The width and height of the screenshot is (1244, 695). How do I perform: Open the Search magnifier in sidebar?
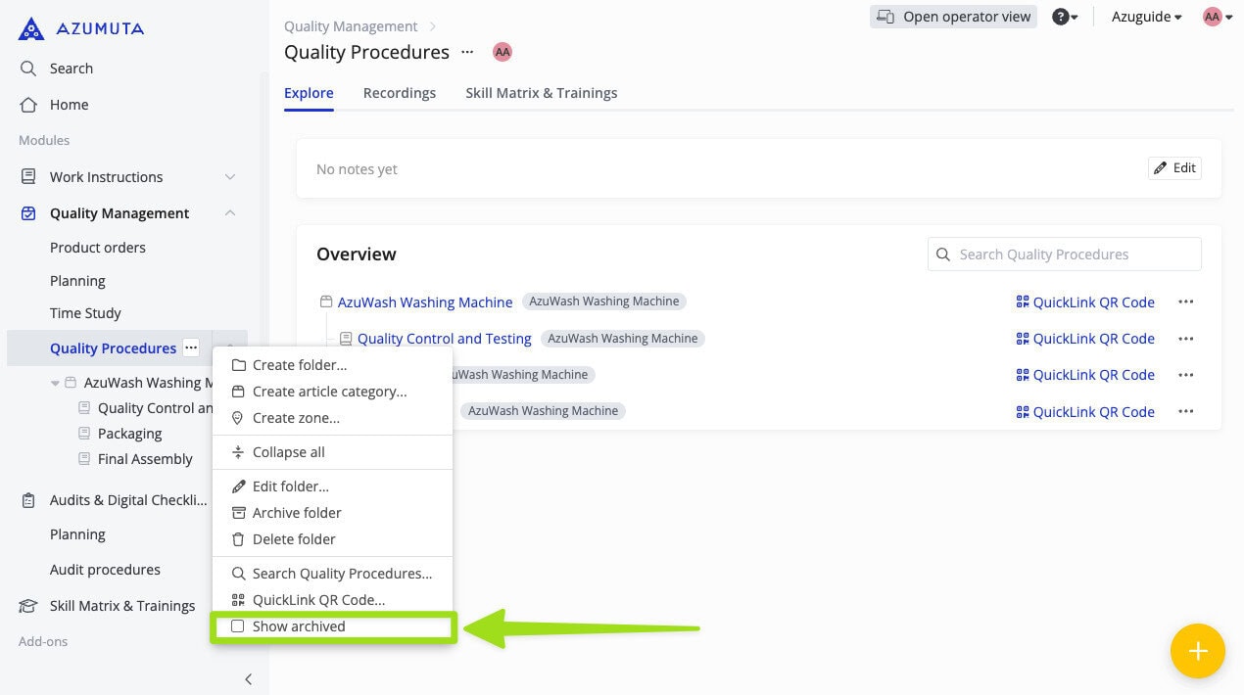coord(28,69)
